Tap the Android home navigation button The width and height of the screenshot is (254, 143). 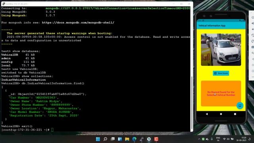(x=221, y=114)
